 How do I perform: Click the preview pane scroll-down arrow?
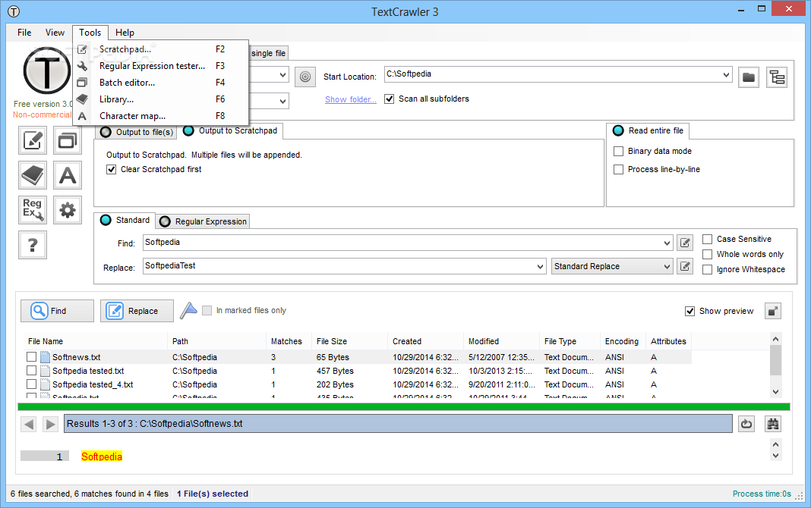click(x=775, y=456)
